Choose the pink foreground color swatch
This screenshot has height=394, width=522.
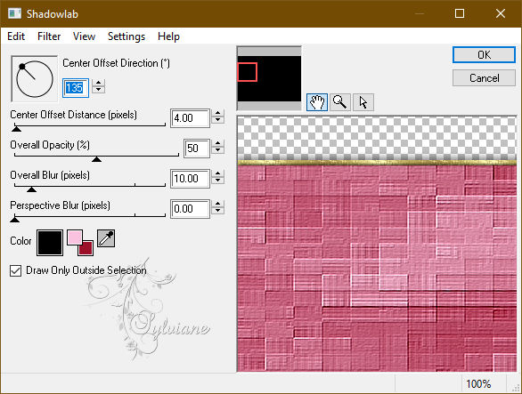(x=74, y=237)
